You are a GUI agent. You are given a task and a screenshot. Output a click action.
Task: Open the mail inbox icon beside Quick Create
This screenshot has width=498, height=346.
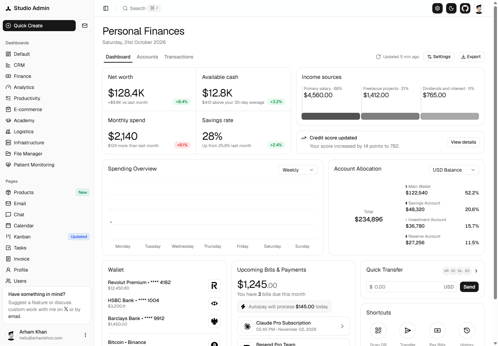(x=85, y=26)
